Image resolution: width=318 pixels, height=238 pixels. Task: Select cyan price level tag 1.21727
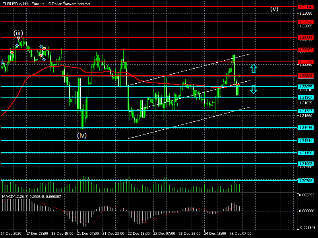click(x=306, y=111)
